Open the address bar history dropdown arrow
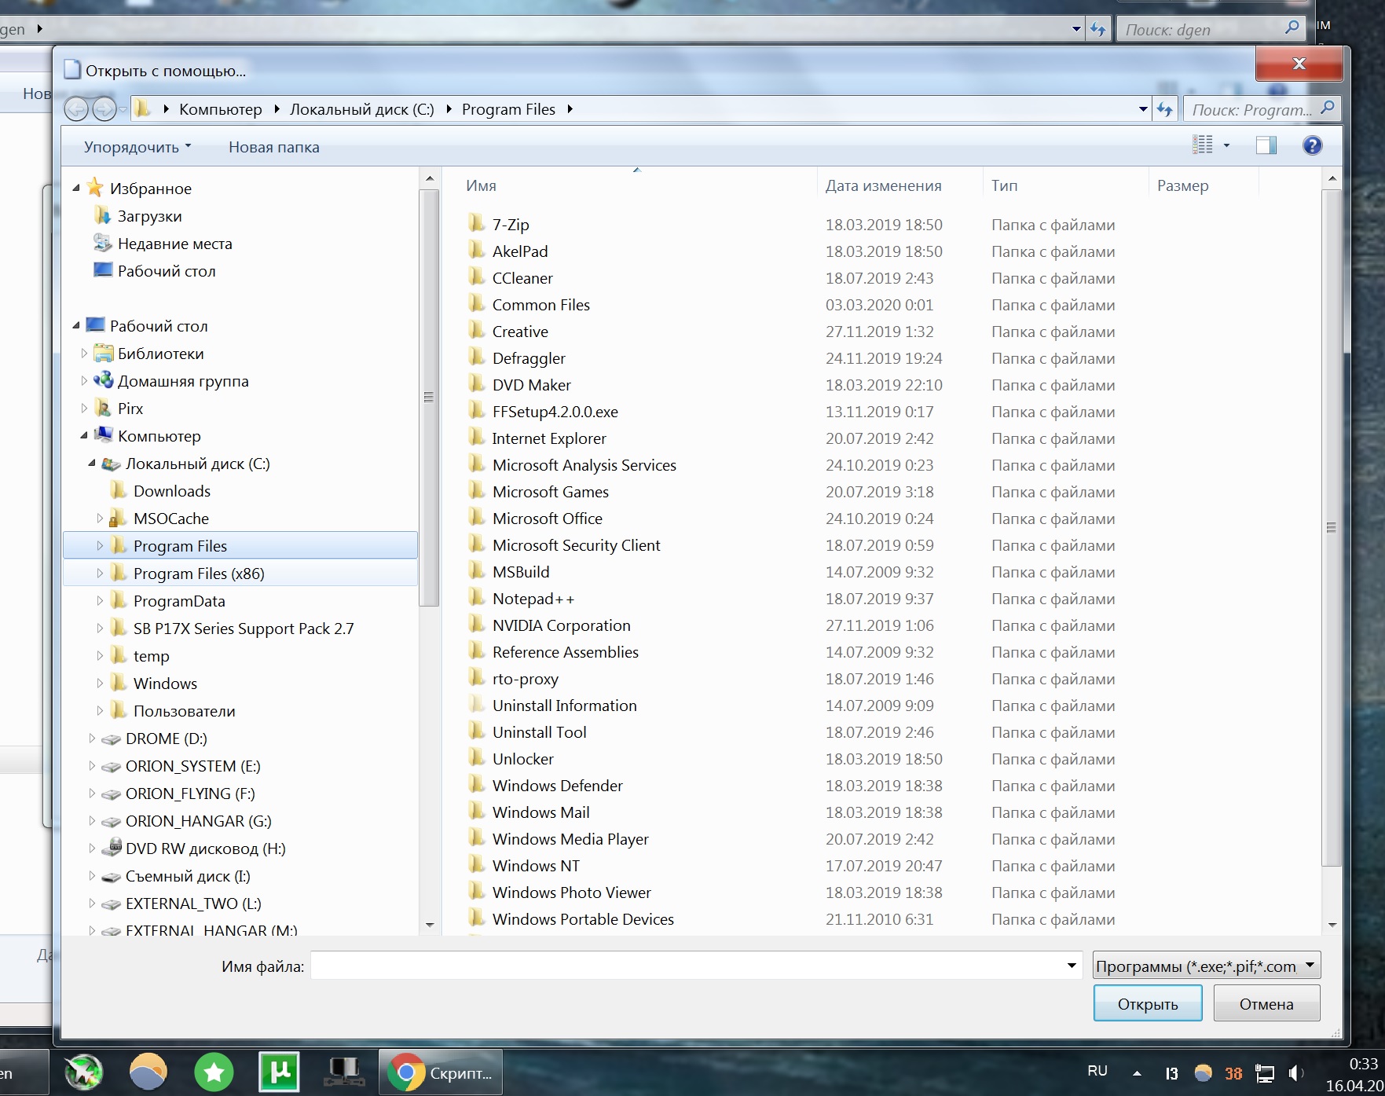The image size is (1385, 1096). pyautogui.click(x=1143, y=109)
